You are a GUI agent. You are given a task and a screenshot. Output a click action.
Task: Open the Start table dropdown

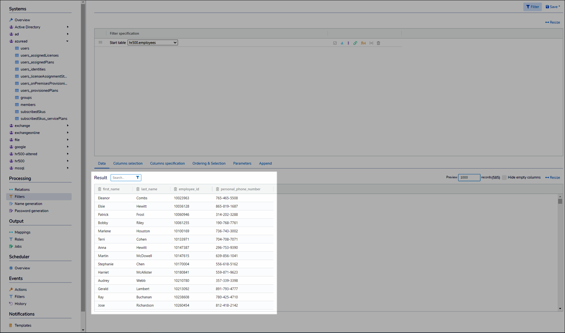point(152,43)
